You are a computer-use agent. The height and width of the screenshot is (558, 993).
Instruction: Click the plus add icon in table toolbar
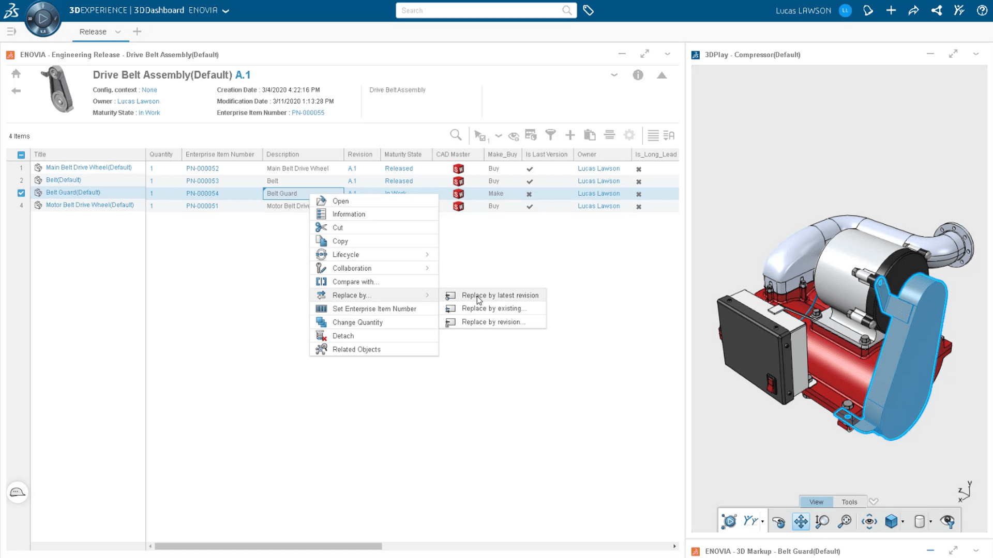[570, 135]
